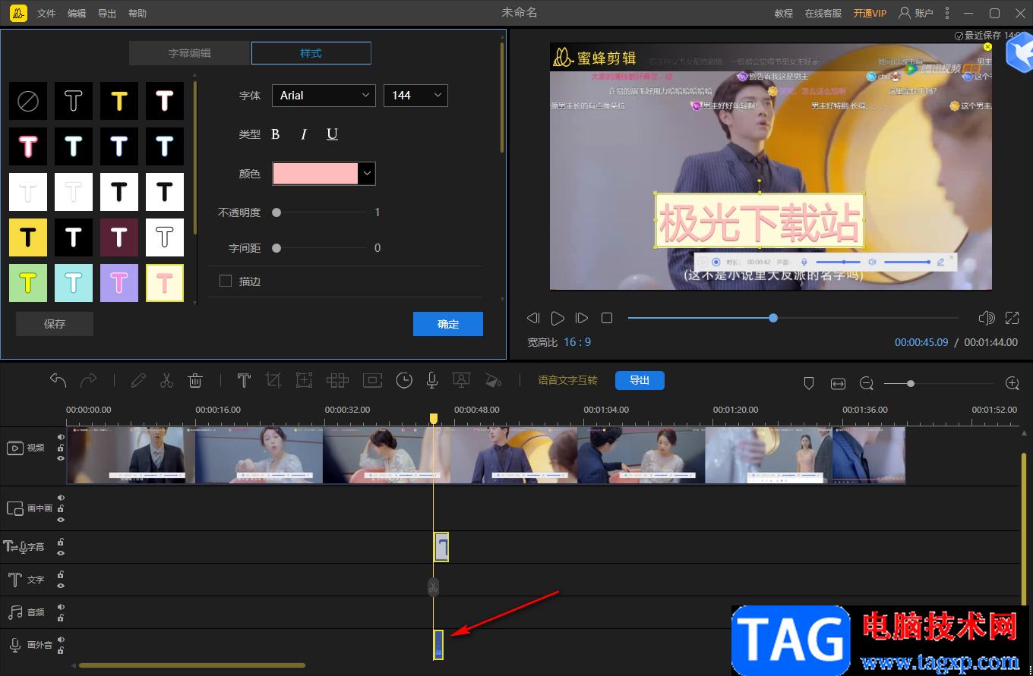1033x676 pixels.
Task: Click the edit pencil icon in toolbar
Action: [138, 380]
